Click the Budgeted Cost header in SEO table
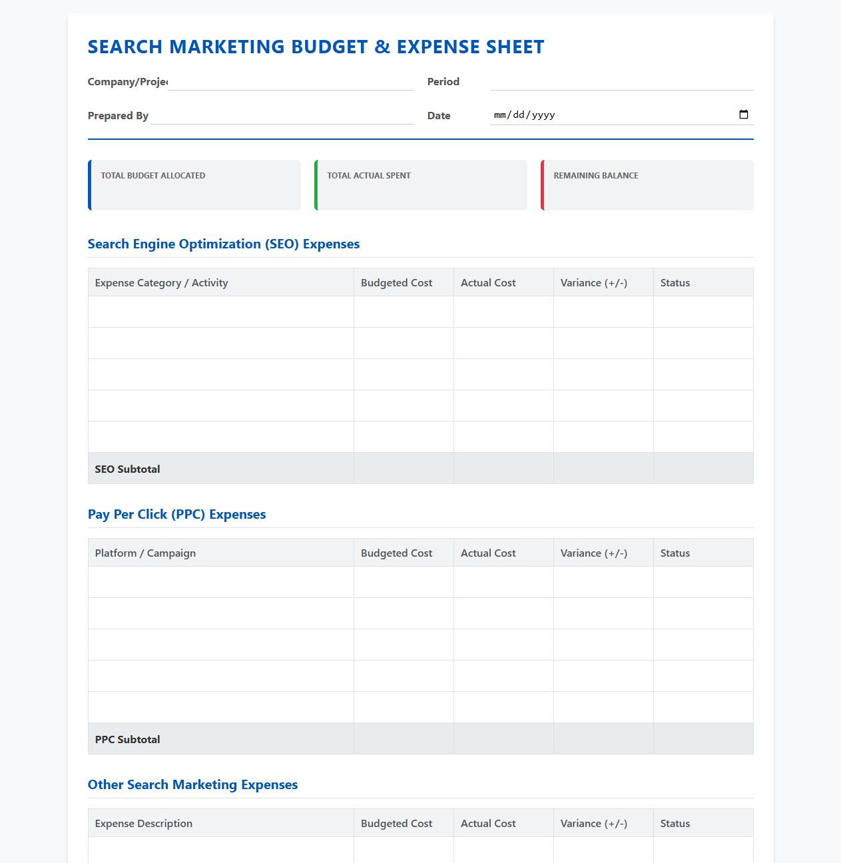This screenshot has height=863, width=841. pos(404,282)
